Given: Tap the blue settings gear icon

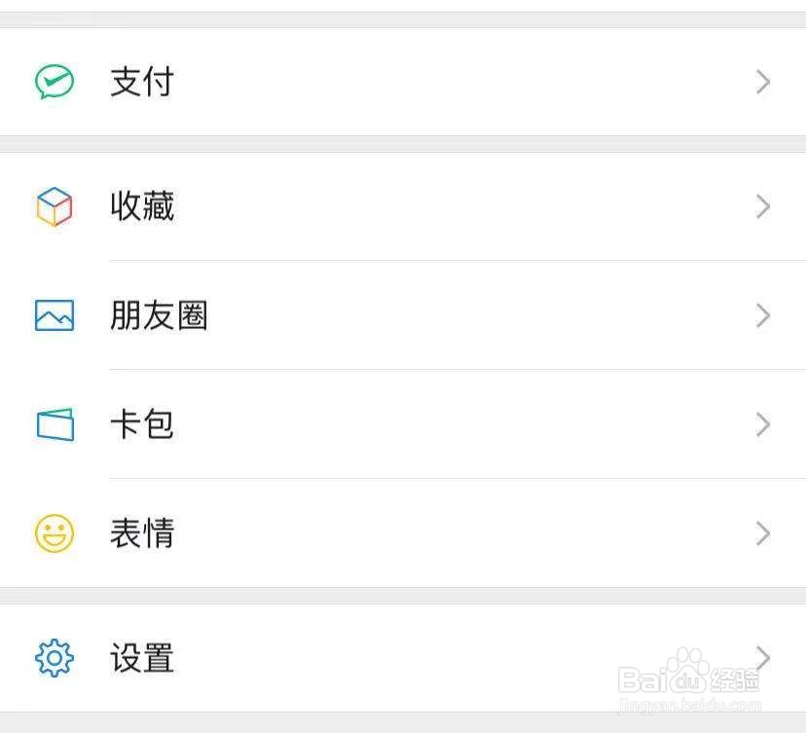Looking at the screenshot, I should pyautogui.click(x=54, y=658).
